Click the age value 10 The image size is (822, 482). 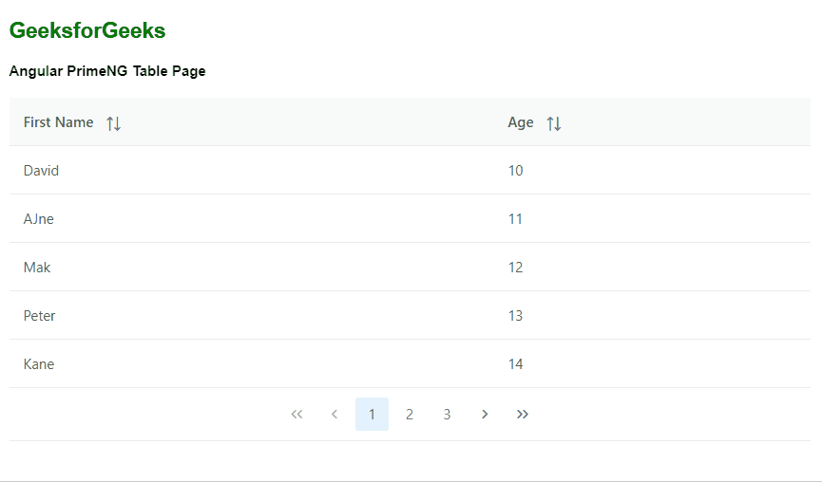tap(515, 171)
